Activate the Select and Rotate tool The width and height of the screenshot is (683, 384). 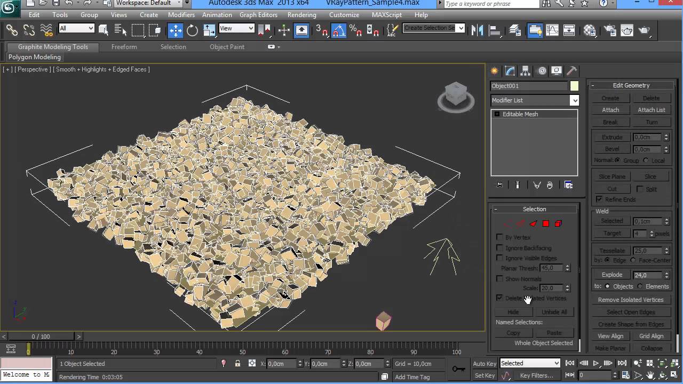point(193,30)
